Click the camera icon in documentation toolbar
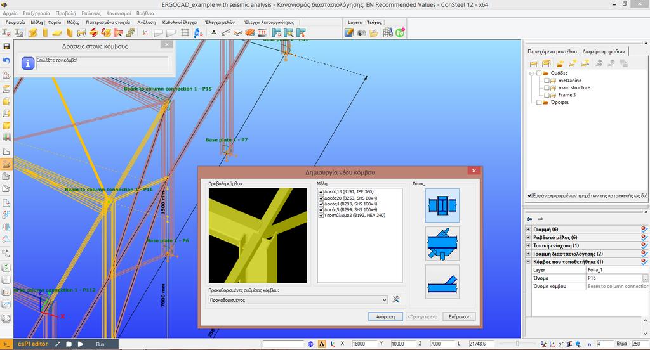Screen dimensions: 650x350 point(361,32)
